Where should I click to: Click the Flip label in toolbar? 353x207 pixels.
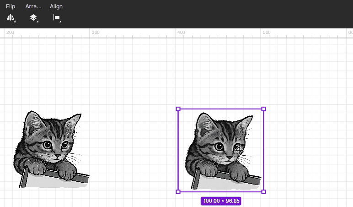click(x=11, y=6)
